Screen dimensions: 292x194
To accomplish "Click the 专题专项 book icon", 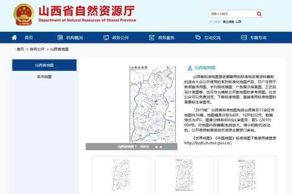I will (x=244, y=38).
